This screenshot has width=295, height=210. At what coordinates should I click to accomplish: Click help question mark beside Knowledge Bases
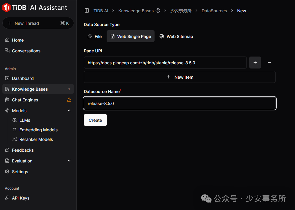[158, 11]
